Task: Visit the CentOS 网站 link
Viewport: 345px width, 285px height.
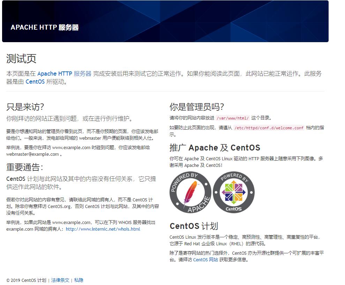Action: [x=205, y=260]
